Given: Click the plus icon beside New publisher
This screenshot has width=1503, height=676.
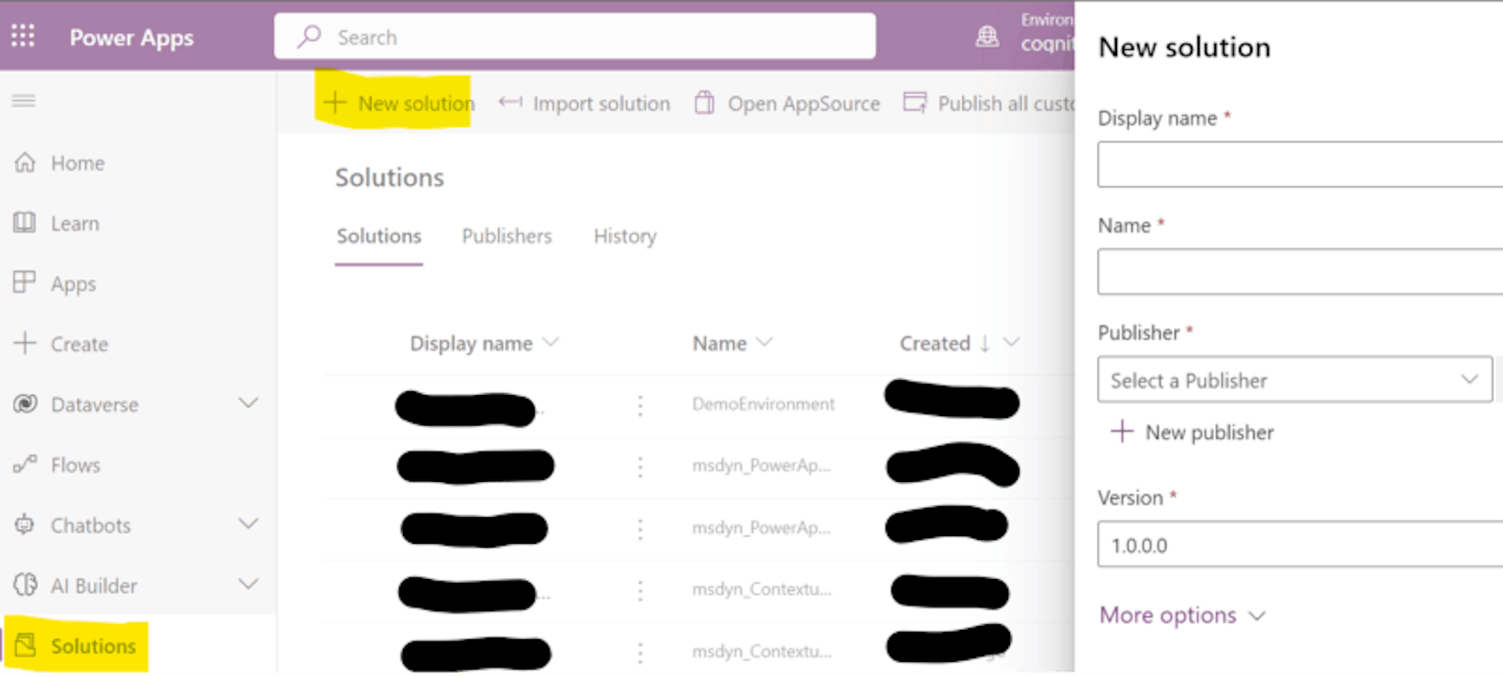Looking at the screenshot, I should 1122,432.
